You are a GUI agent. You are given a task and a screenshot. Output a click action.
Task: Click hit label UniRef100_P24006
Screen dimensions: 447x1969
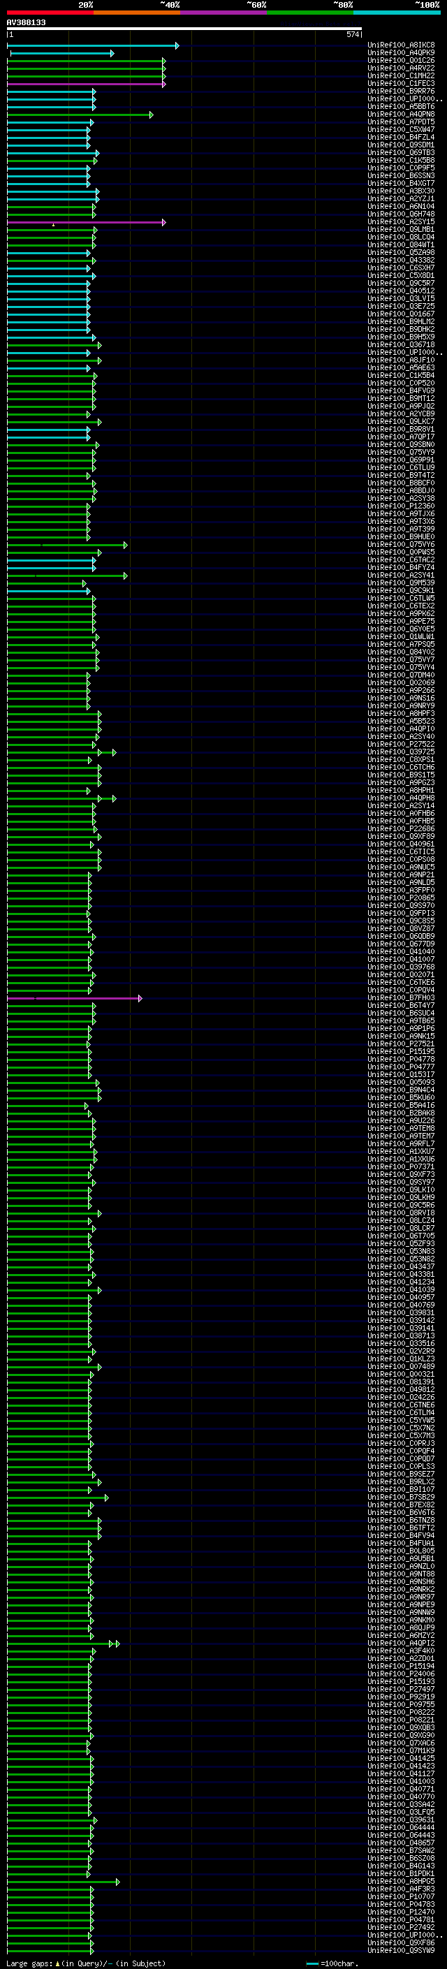401,1674
